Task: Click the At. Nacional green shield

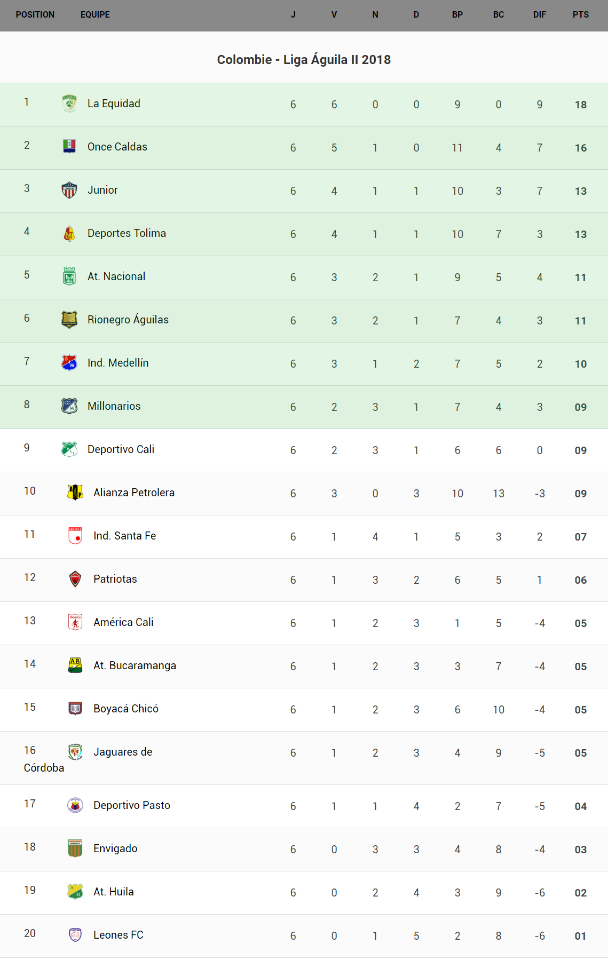Action: tap(69, 276)
